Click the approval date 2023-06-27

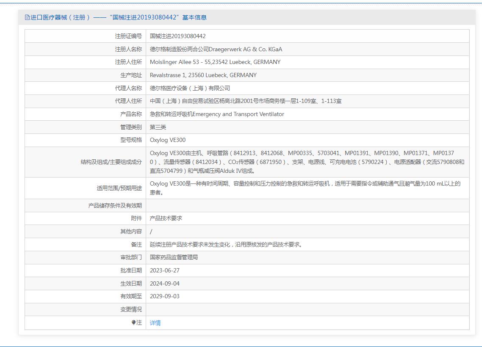164,270
